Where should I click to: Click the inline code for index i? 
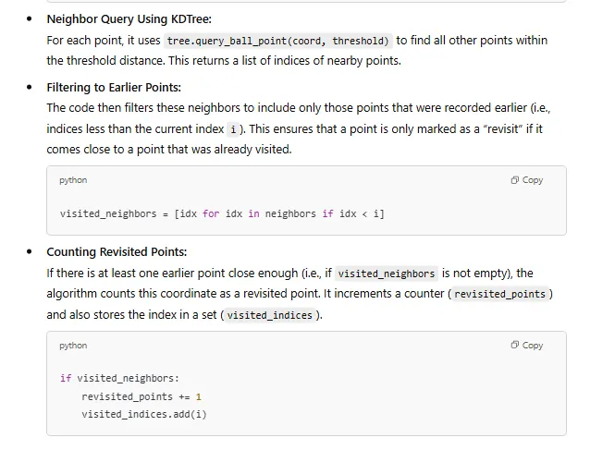(233, 129)
